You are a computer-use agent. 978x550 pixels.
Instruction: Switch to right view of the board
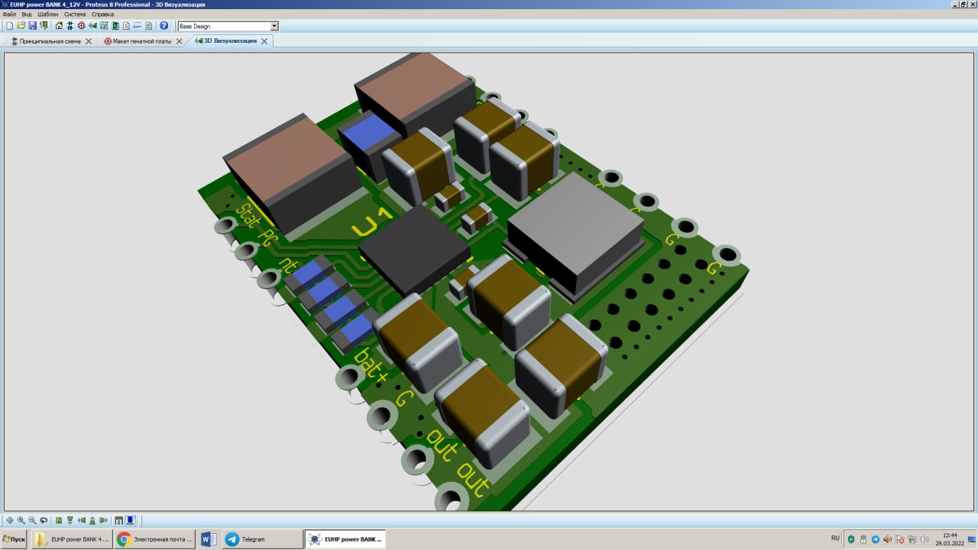104,520
